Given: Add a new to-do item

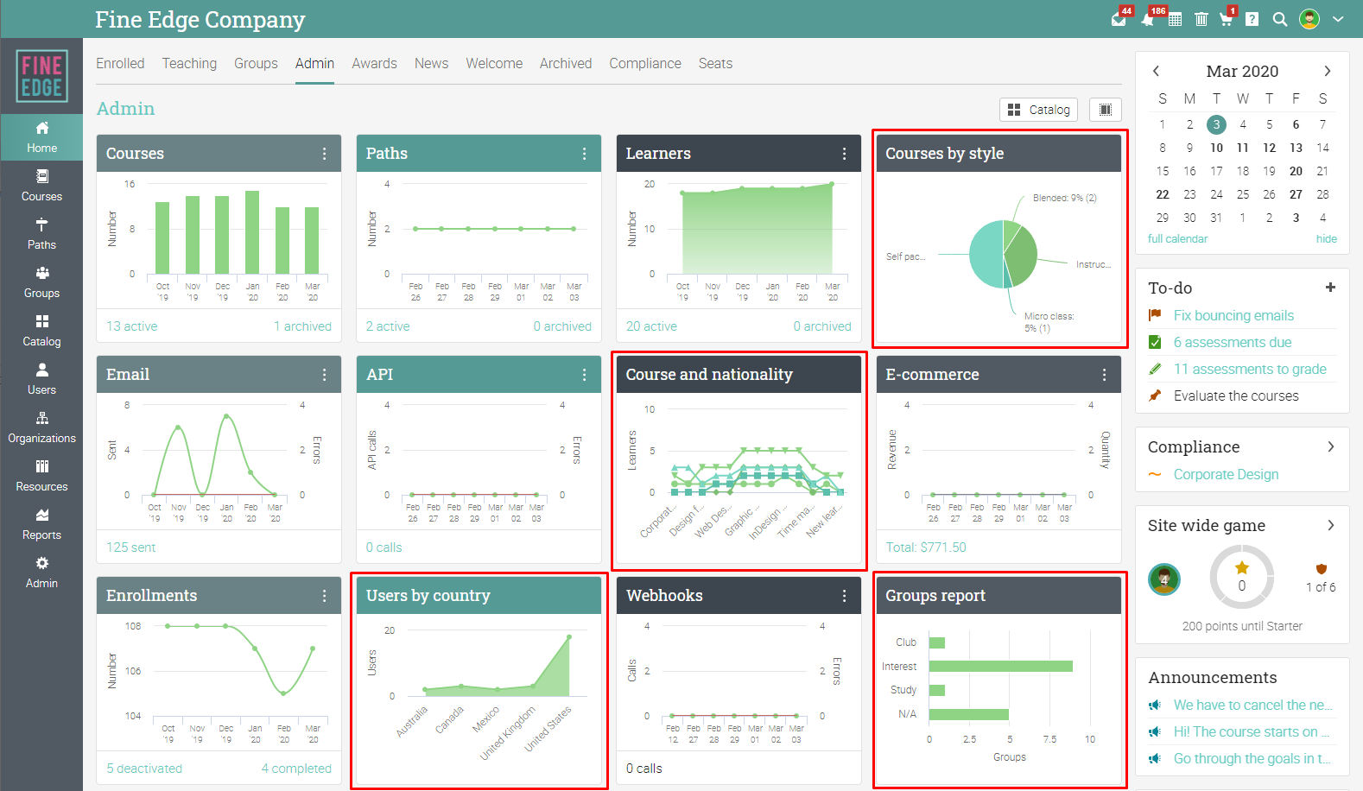Looking at the screenshot, I should pos(1330,288).
